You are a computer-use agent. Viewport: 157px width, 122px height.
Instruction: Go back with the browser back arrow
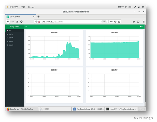tap(8, 22)
